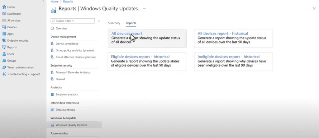The height and width of the screenshot is (138, 319).
Task: Click the All services list icon
Action: (4, 21)
